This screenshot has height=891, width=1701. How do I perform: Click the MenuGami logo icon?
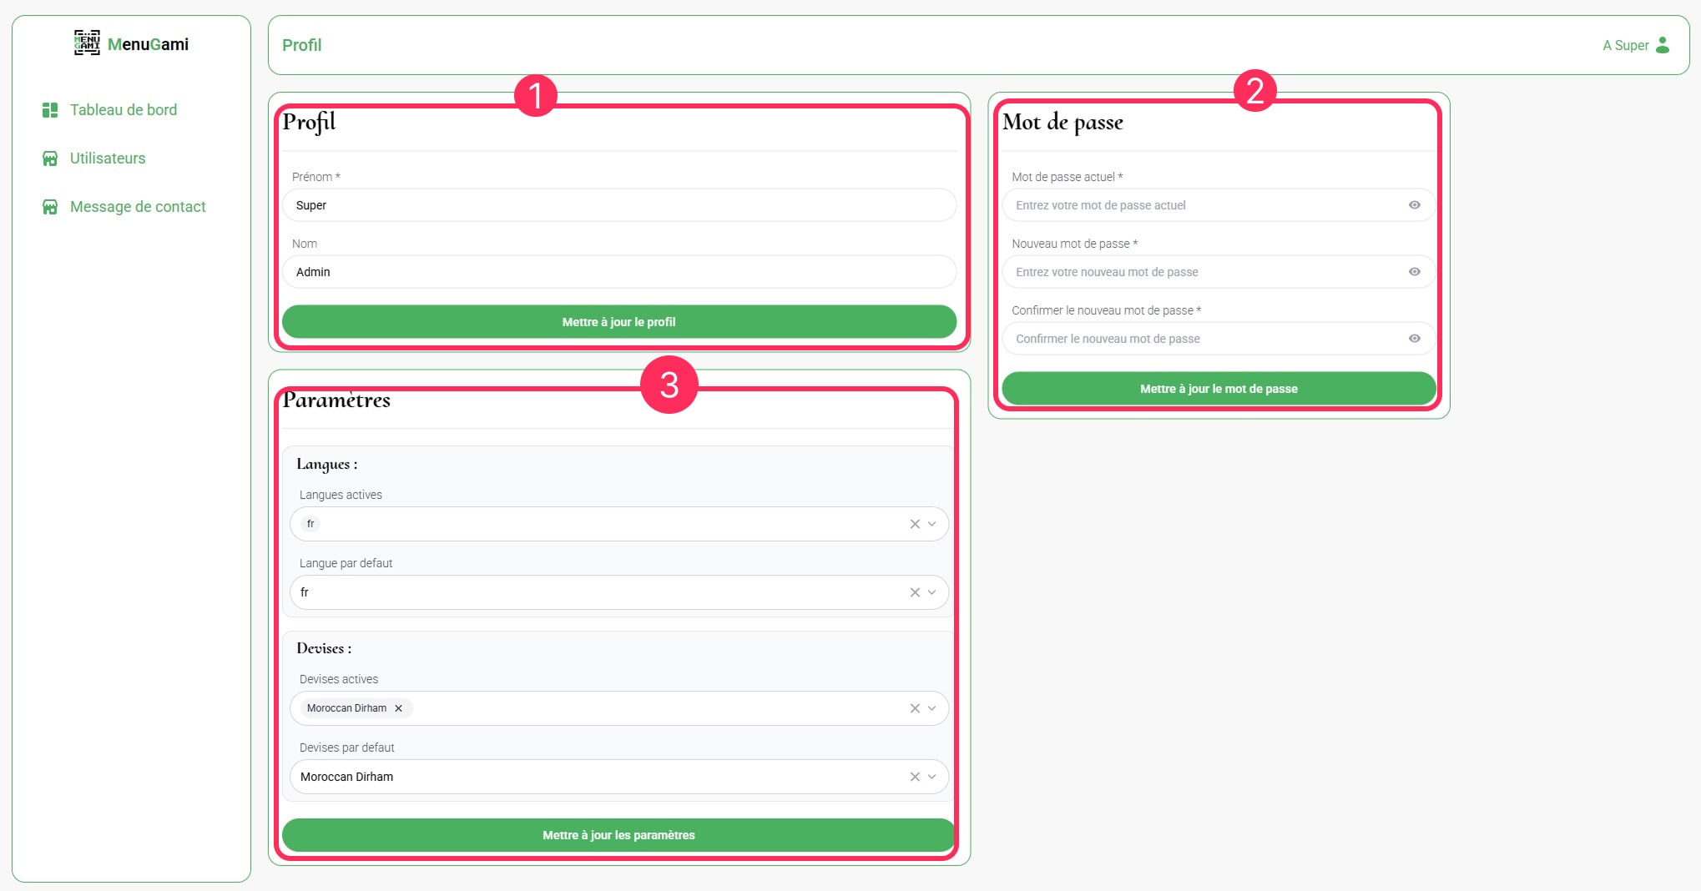86,43
